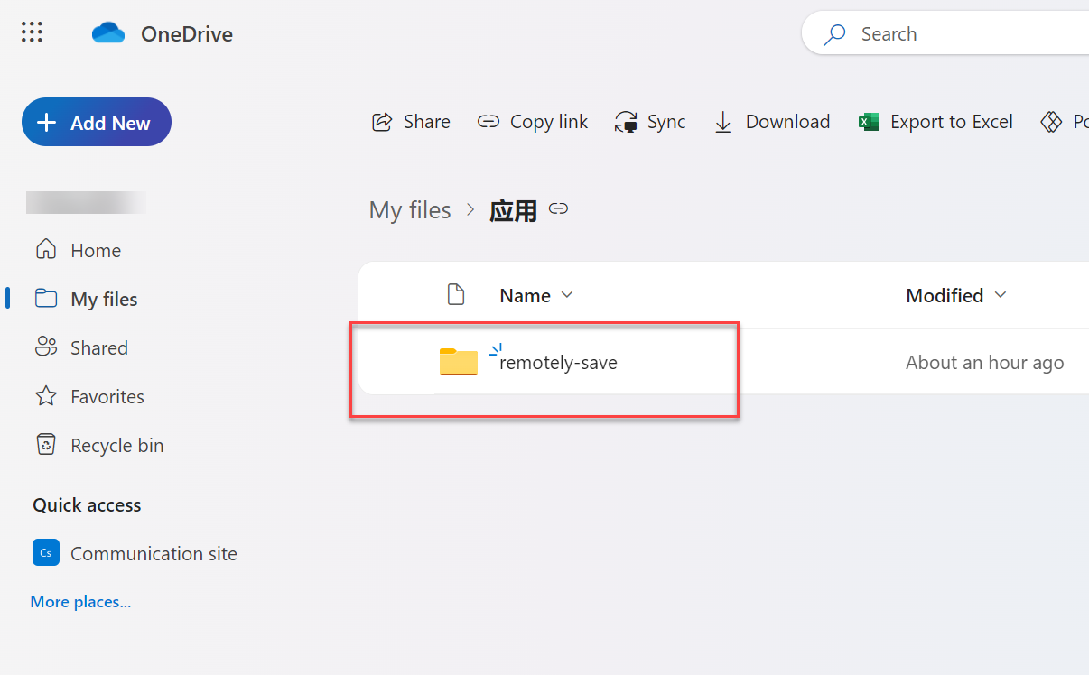This screenshot has height=675, width=1089.
Task: Click the Add New button
Action: click(x=96, y=122)
